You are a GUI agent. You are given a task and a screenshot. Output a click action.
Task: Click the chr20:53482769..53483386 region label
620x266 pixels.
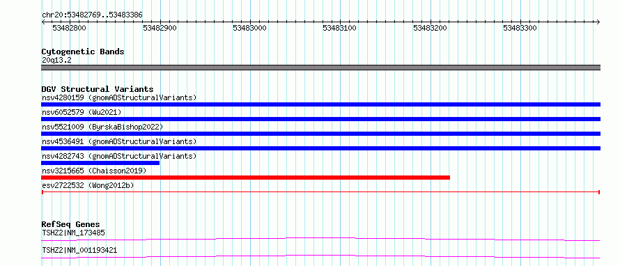click(92, 15)
